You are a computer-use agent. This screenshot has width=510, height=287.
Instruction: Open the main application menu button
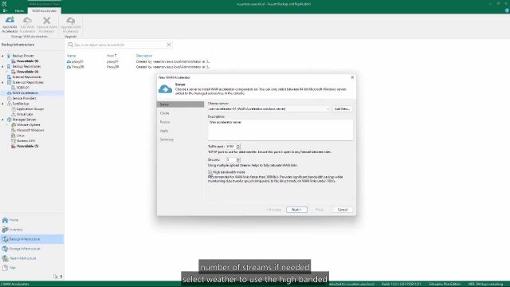(5, 10)
